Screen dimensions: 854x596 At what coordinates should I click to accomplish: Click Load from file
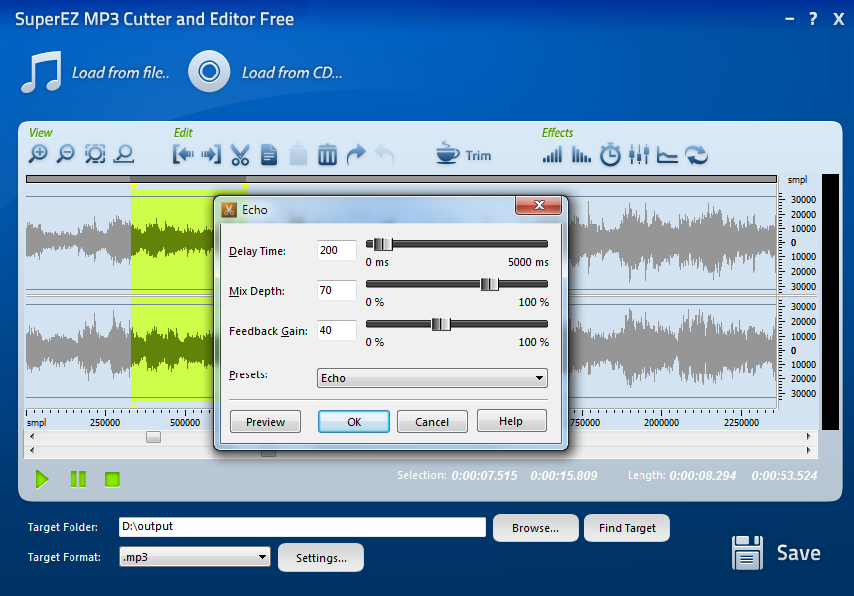tap(95, 73)
